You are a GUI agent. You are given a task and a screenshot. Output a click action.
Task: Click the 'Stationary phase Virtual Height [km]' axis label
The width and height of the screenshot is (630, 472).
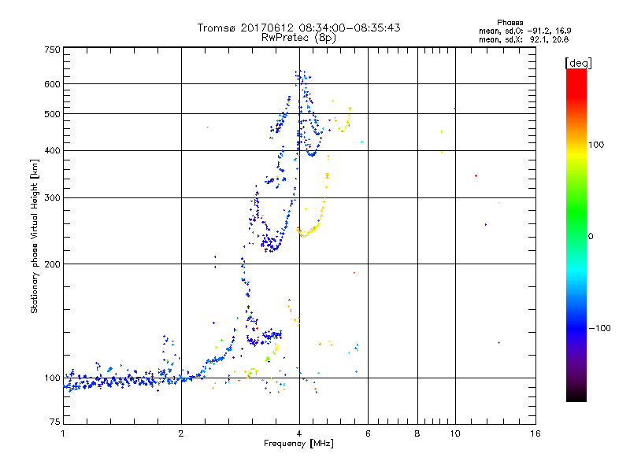tap(35, 236)
